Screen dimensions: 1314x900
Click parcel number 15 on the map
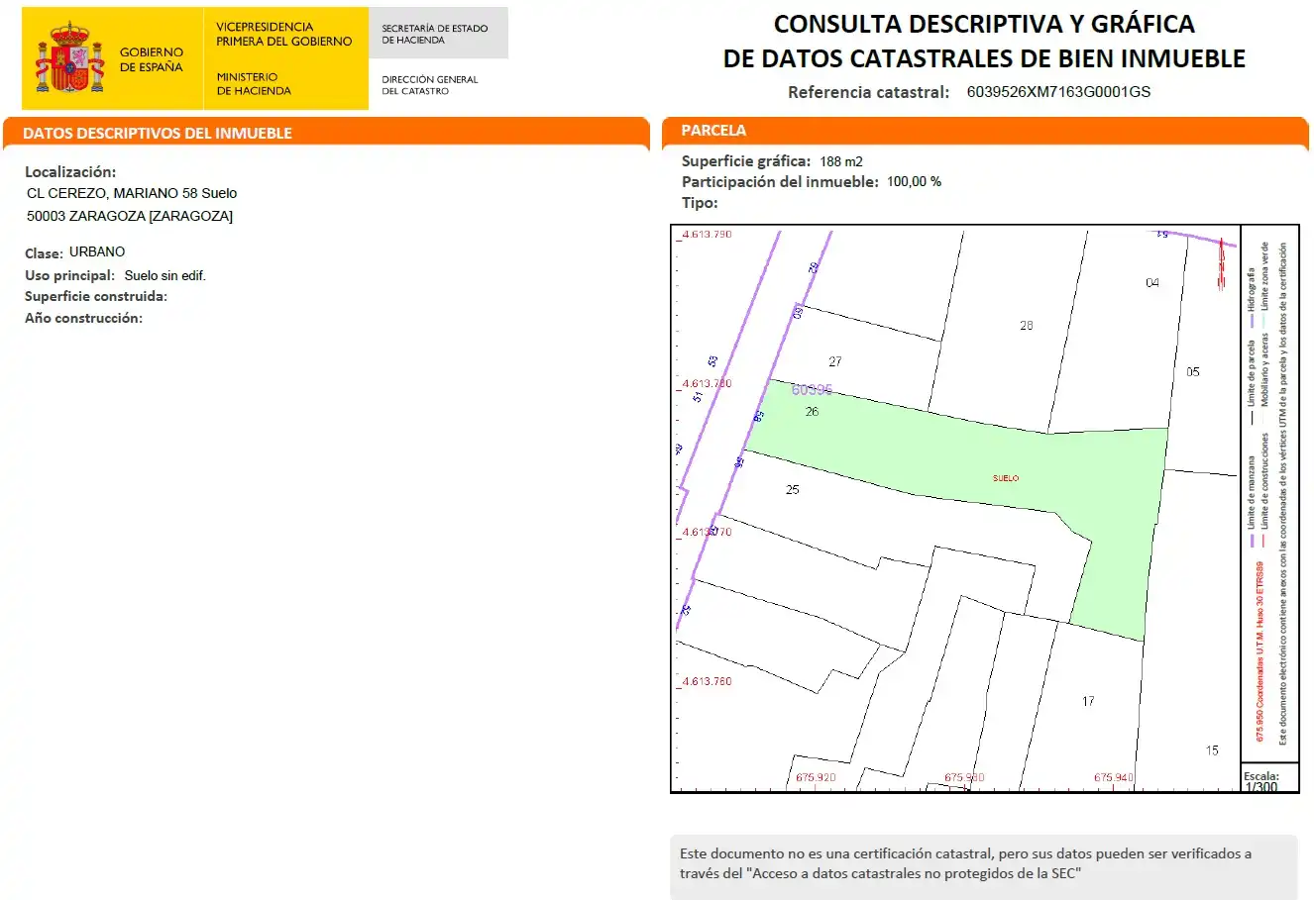(1212, 750)
